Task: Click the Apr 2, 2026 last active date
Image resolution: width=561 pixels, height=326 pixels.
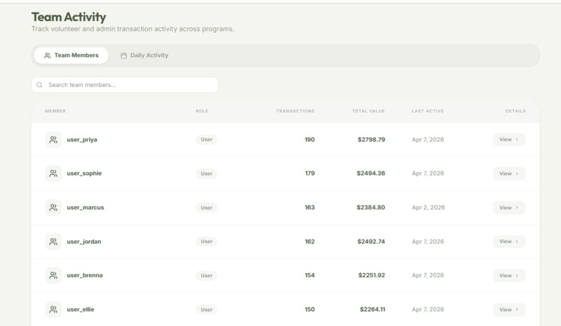Action: [x=428, y=208]
